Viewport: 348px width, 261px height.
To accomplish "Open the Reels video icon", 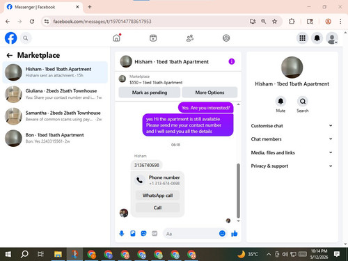I will coord(153,38).
